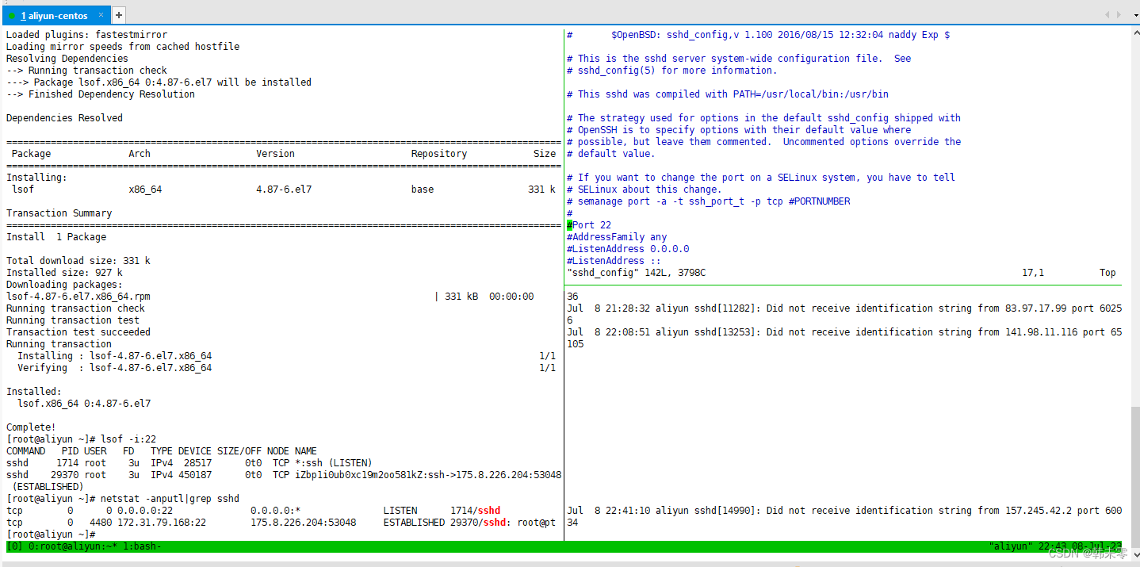Click the scrollbar down arrow
Image resolution: width=1140 pixels, height=567 pixels.
(x=1134, y=555)
